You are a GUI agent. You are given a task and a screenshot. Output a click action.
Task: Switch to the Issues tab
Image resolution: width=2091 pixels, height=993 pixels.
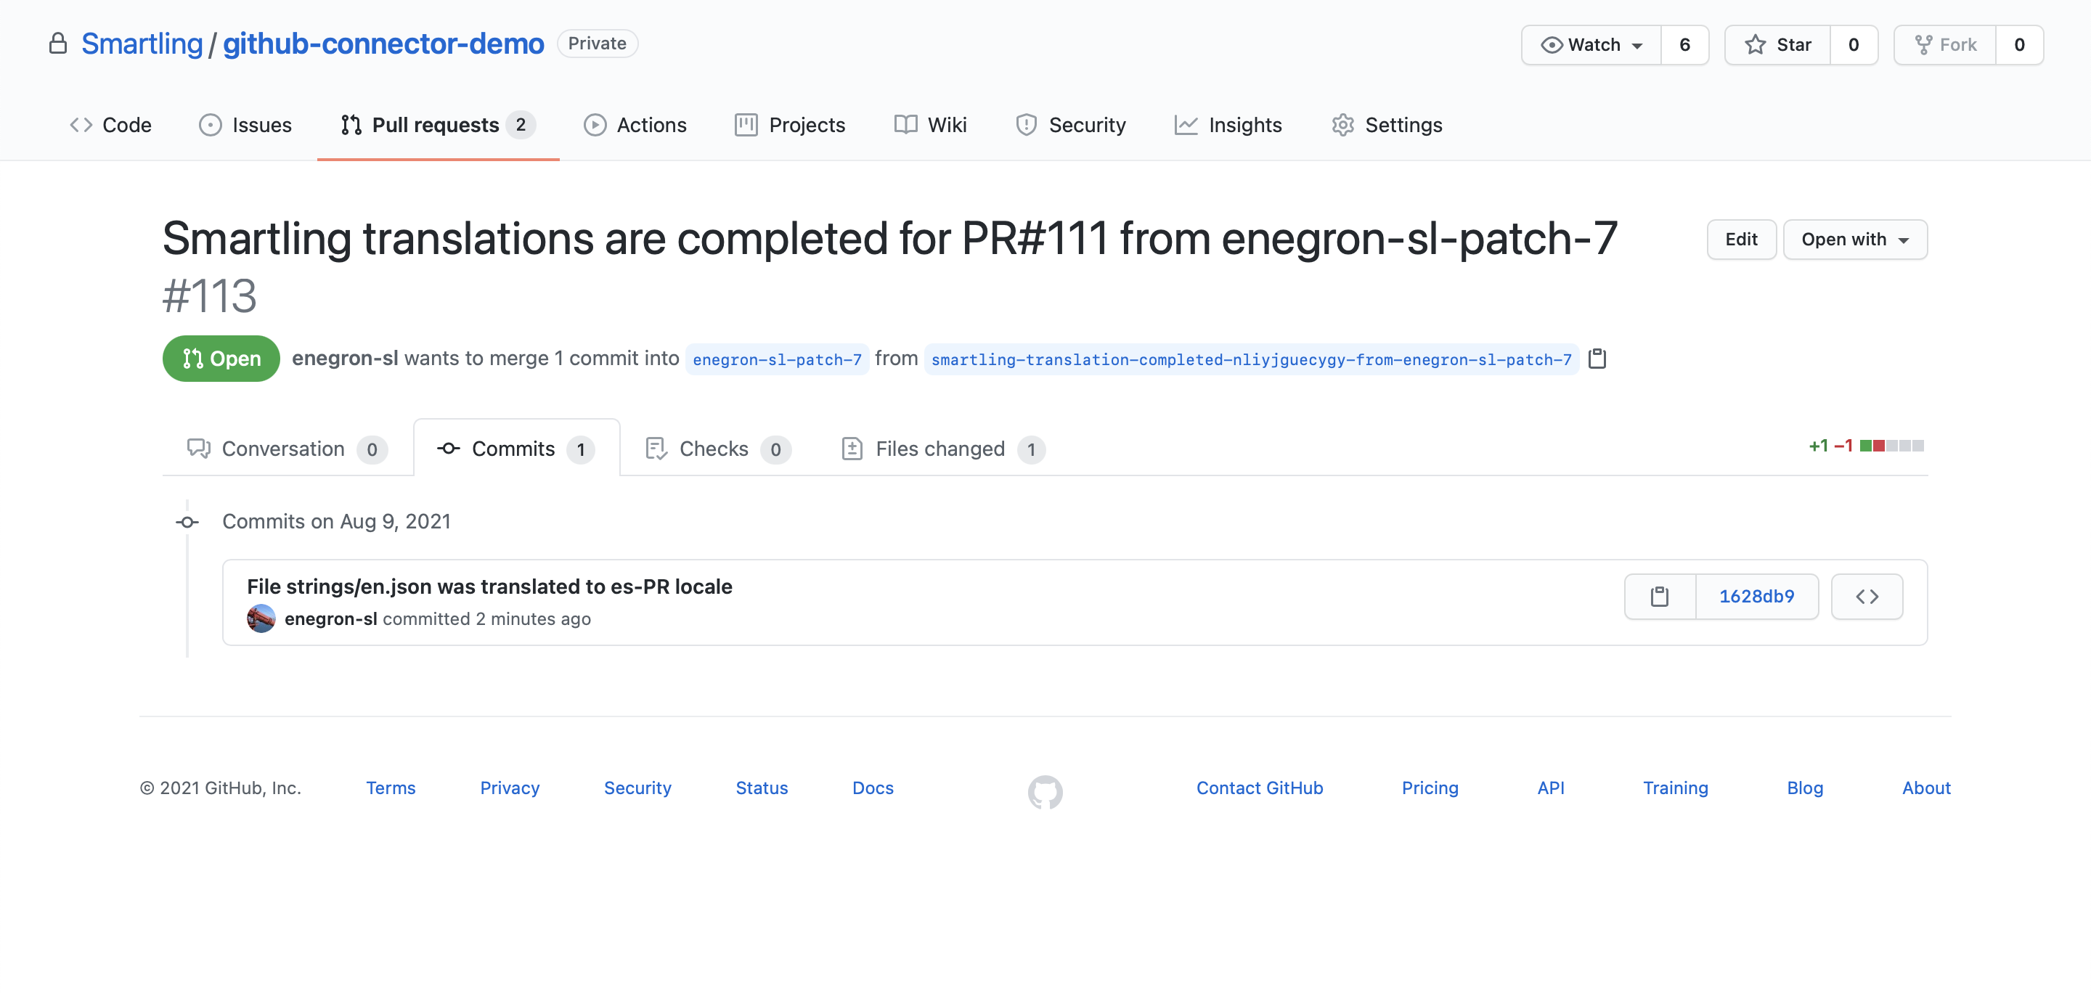pyautogui.click(x=245, y=125)
